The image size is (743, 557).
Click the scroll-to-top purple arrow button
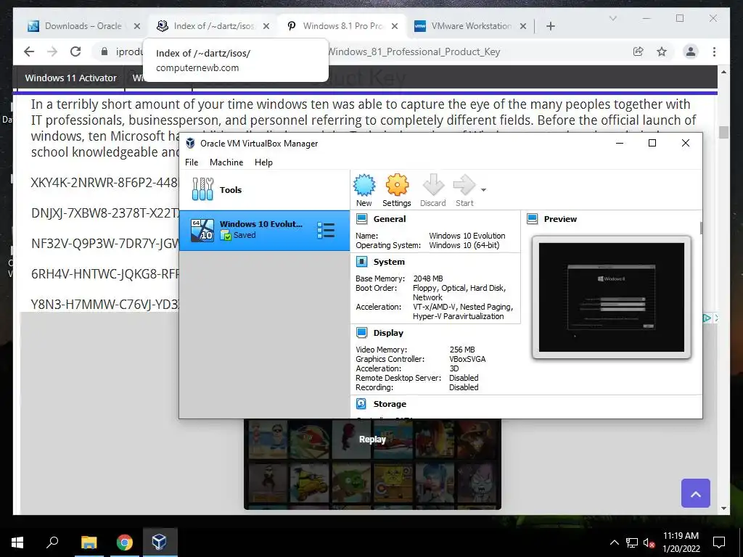coord(695,493)
